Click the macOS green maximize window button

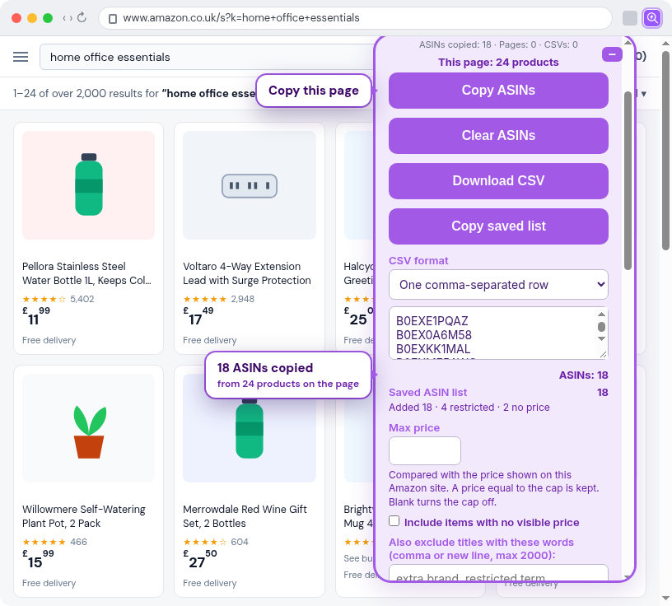coord(48,18)
